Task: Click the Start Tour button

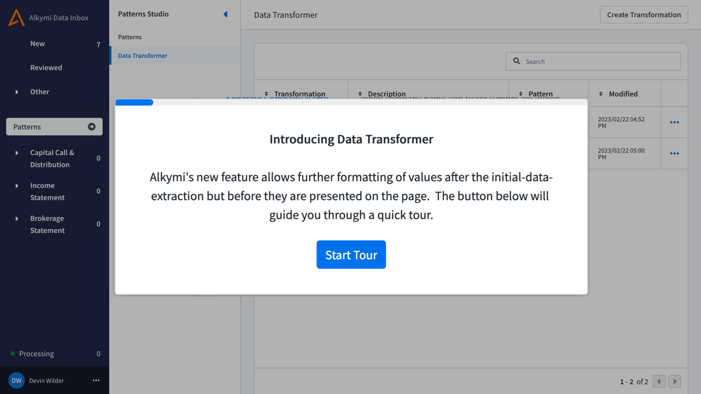Action: tap(351, 255)
